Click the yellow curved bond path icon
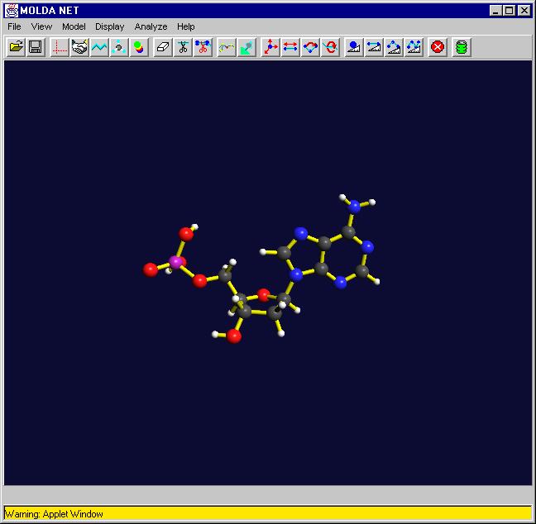This screenshot has height=524, width=536. pos(227,47)
